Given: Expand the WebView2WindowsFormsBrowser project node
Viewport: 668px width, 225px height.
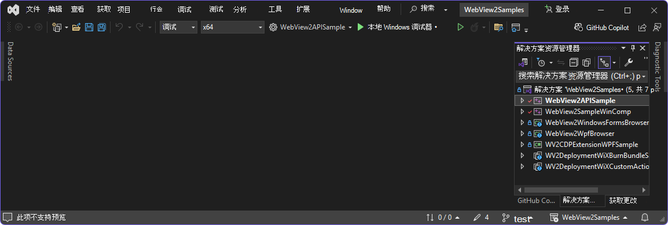Looking at the screenshot, I should point(522,123).
